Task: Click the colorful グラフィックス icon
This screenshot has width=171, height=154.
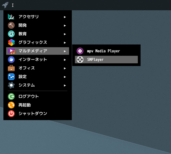Action: 11,42
